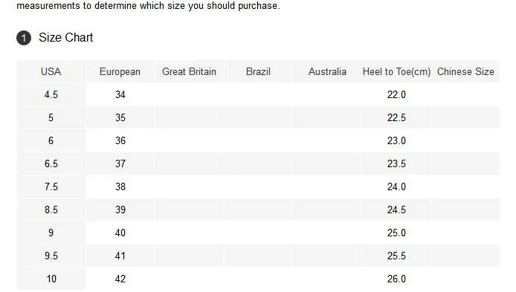Image resolution: width=516 pixels, height=292 pixels.
Task: Click the 23.0 heel to toe value
Action: 396,140
